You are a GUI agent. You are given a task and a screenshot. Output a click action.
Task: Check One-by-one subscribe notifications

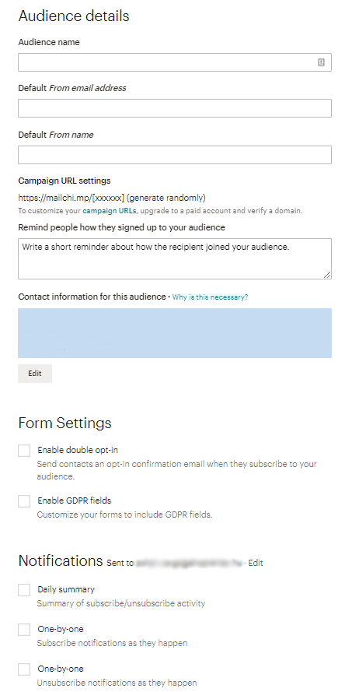(x=24, y=630)
